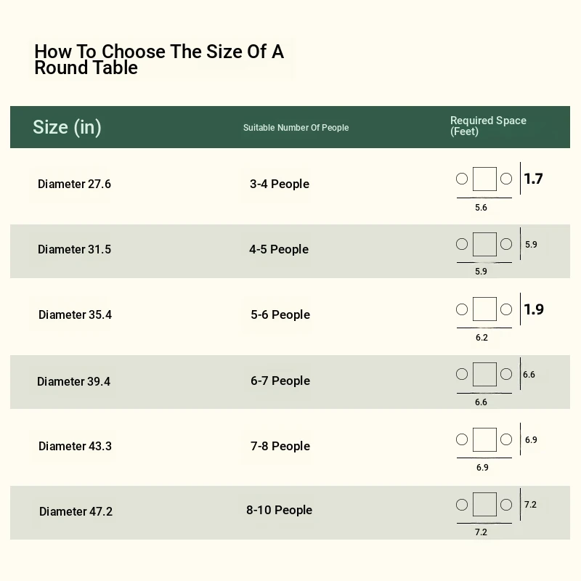The width and height of the screenshot is (581, 581).
Task: Click the 8-10 People text
Action: tap(279, 511)
